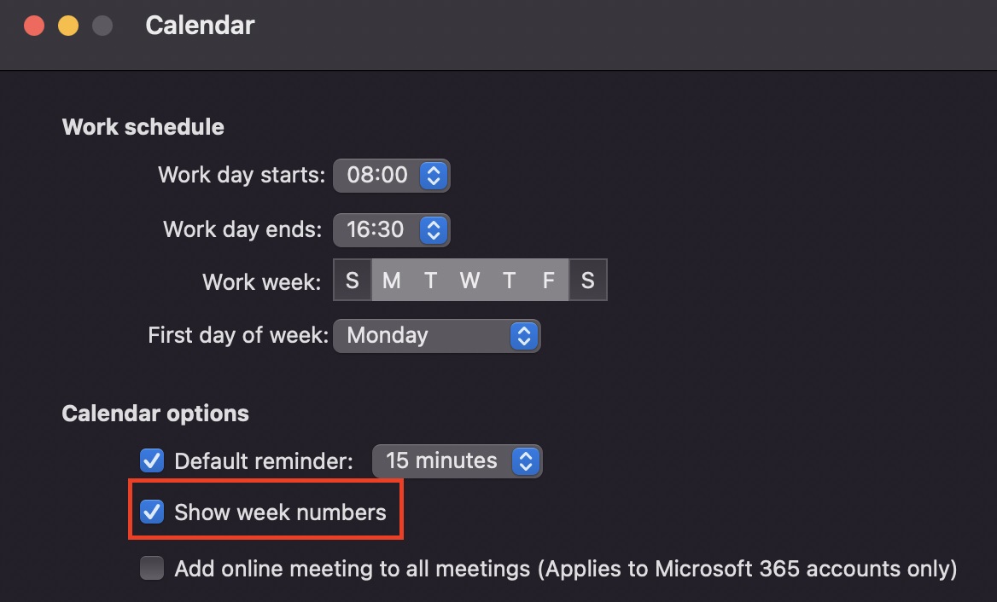Viewport: 997px width, 602px height.
Task: Click the Show week numbers label
Action: 280,512
